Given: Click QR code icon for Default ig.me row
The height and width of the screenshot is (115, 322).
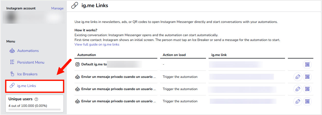Looking at the screenshot, I should pyautogui.click(x=307, y=65).
